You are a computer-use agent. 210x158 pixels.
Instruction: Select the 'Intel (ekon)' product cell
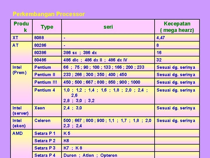(21, 123)
